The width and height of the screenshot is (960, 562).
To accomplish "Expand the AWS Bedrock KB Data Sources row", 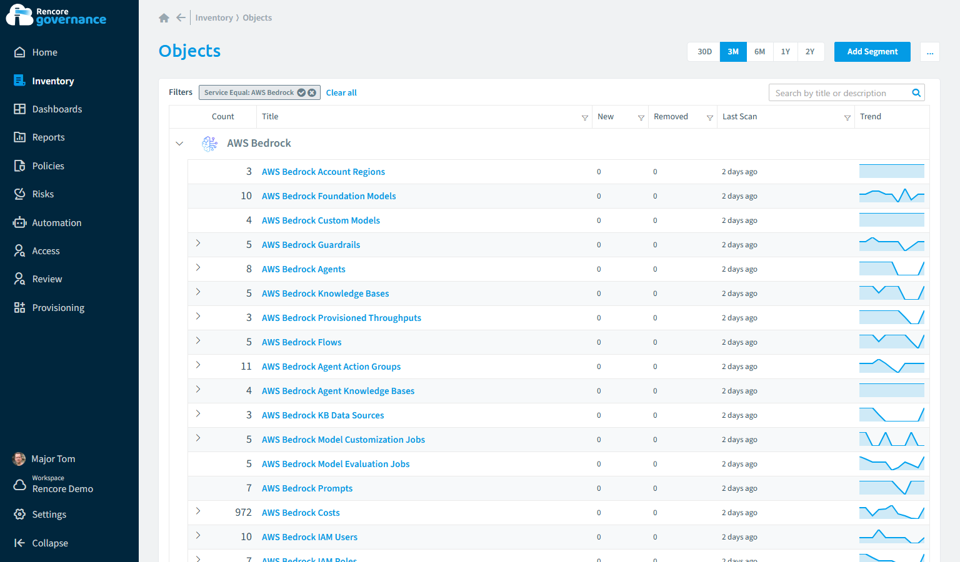I will pyautogui.click(x=198, y=413).
